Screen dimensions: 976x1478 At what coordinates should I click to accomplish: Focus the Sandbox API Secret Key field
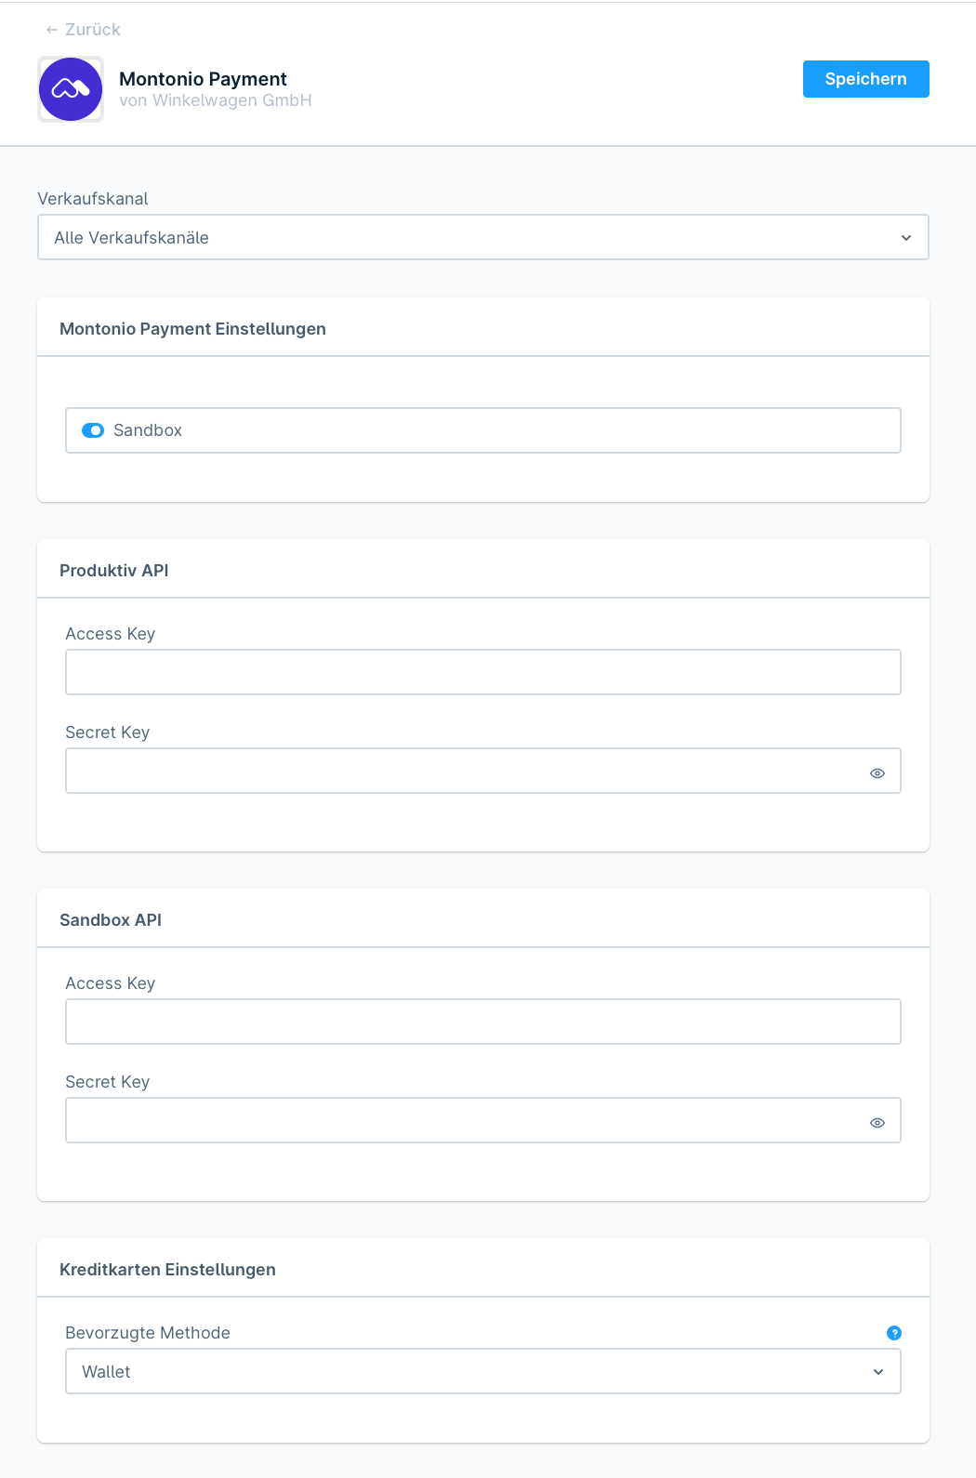tap(465, 1120)
